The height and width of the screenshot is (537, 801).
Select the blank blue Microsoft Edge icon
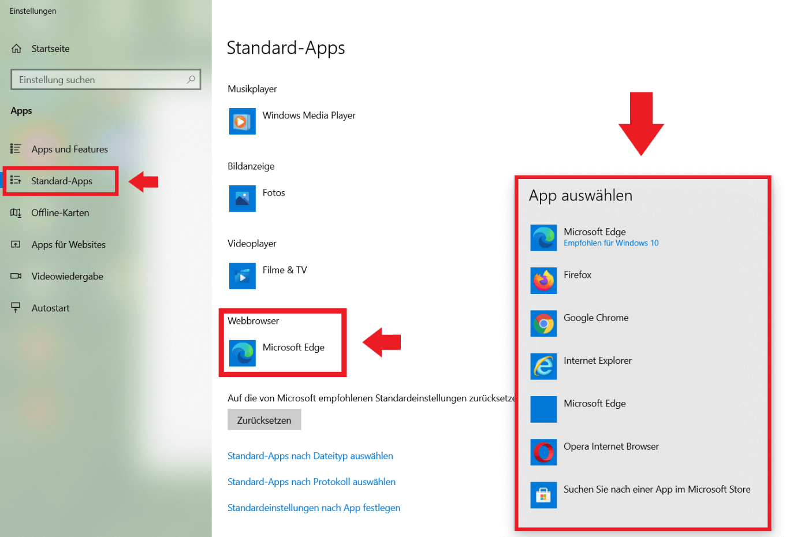pos(543,409)
